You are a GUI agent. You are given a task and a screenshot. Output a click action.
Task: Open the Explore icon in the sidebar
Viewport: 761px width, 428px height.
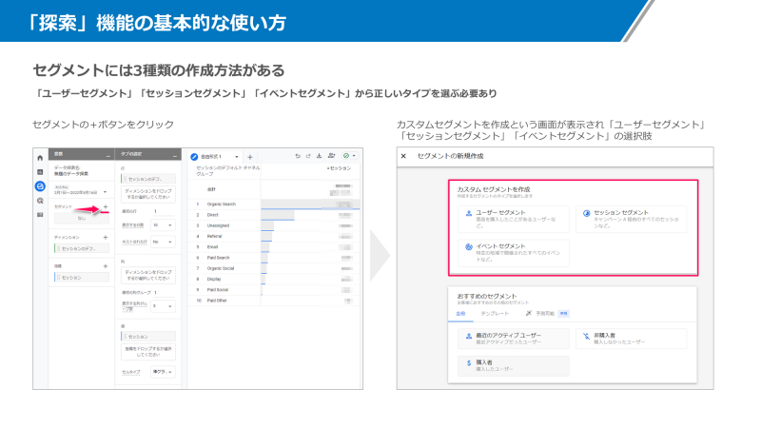tap(40, 185)
